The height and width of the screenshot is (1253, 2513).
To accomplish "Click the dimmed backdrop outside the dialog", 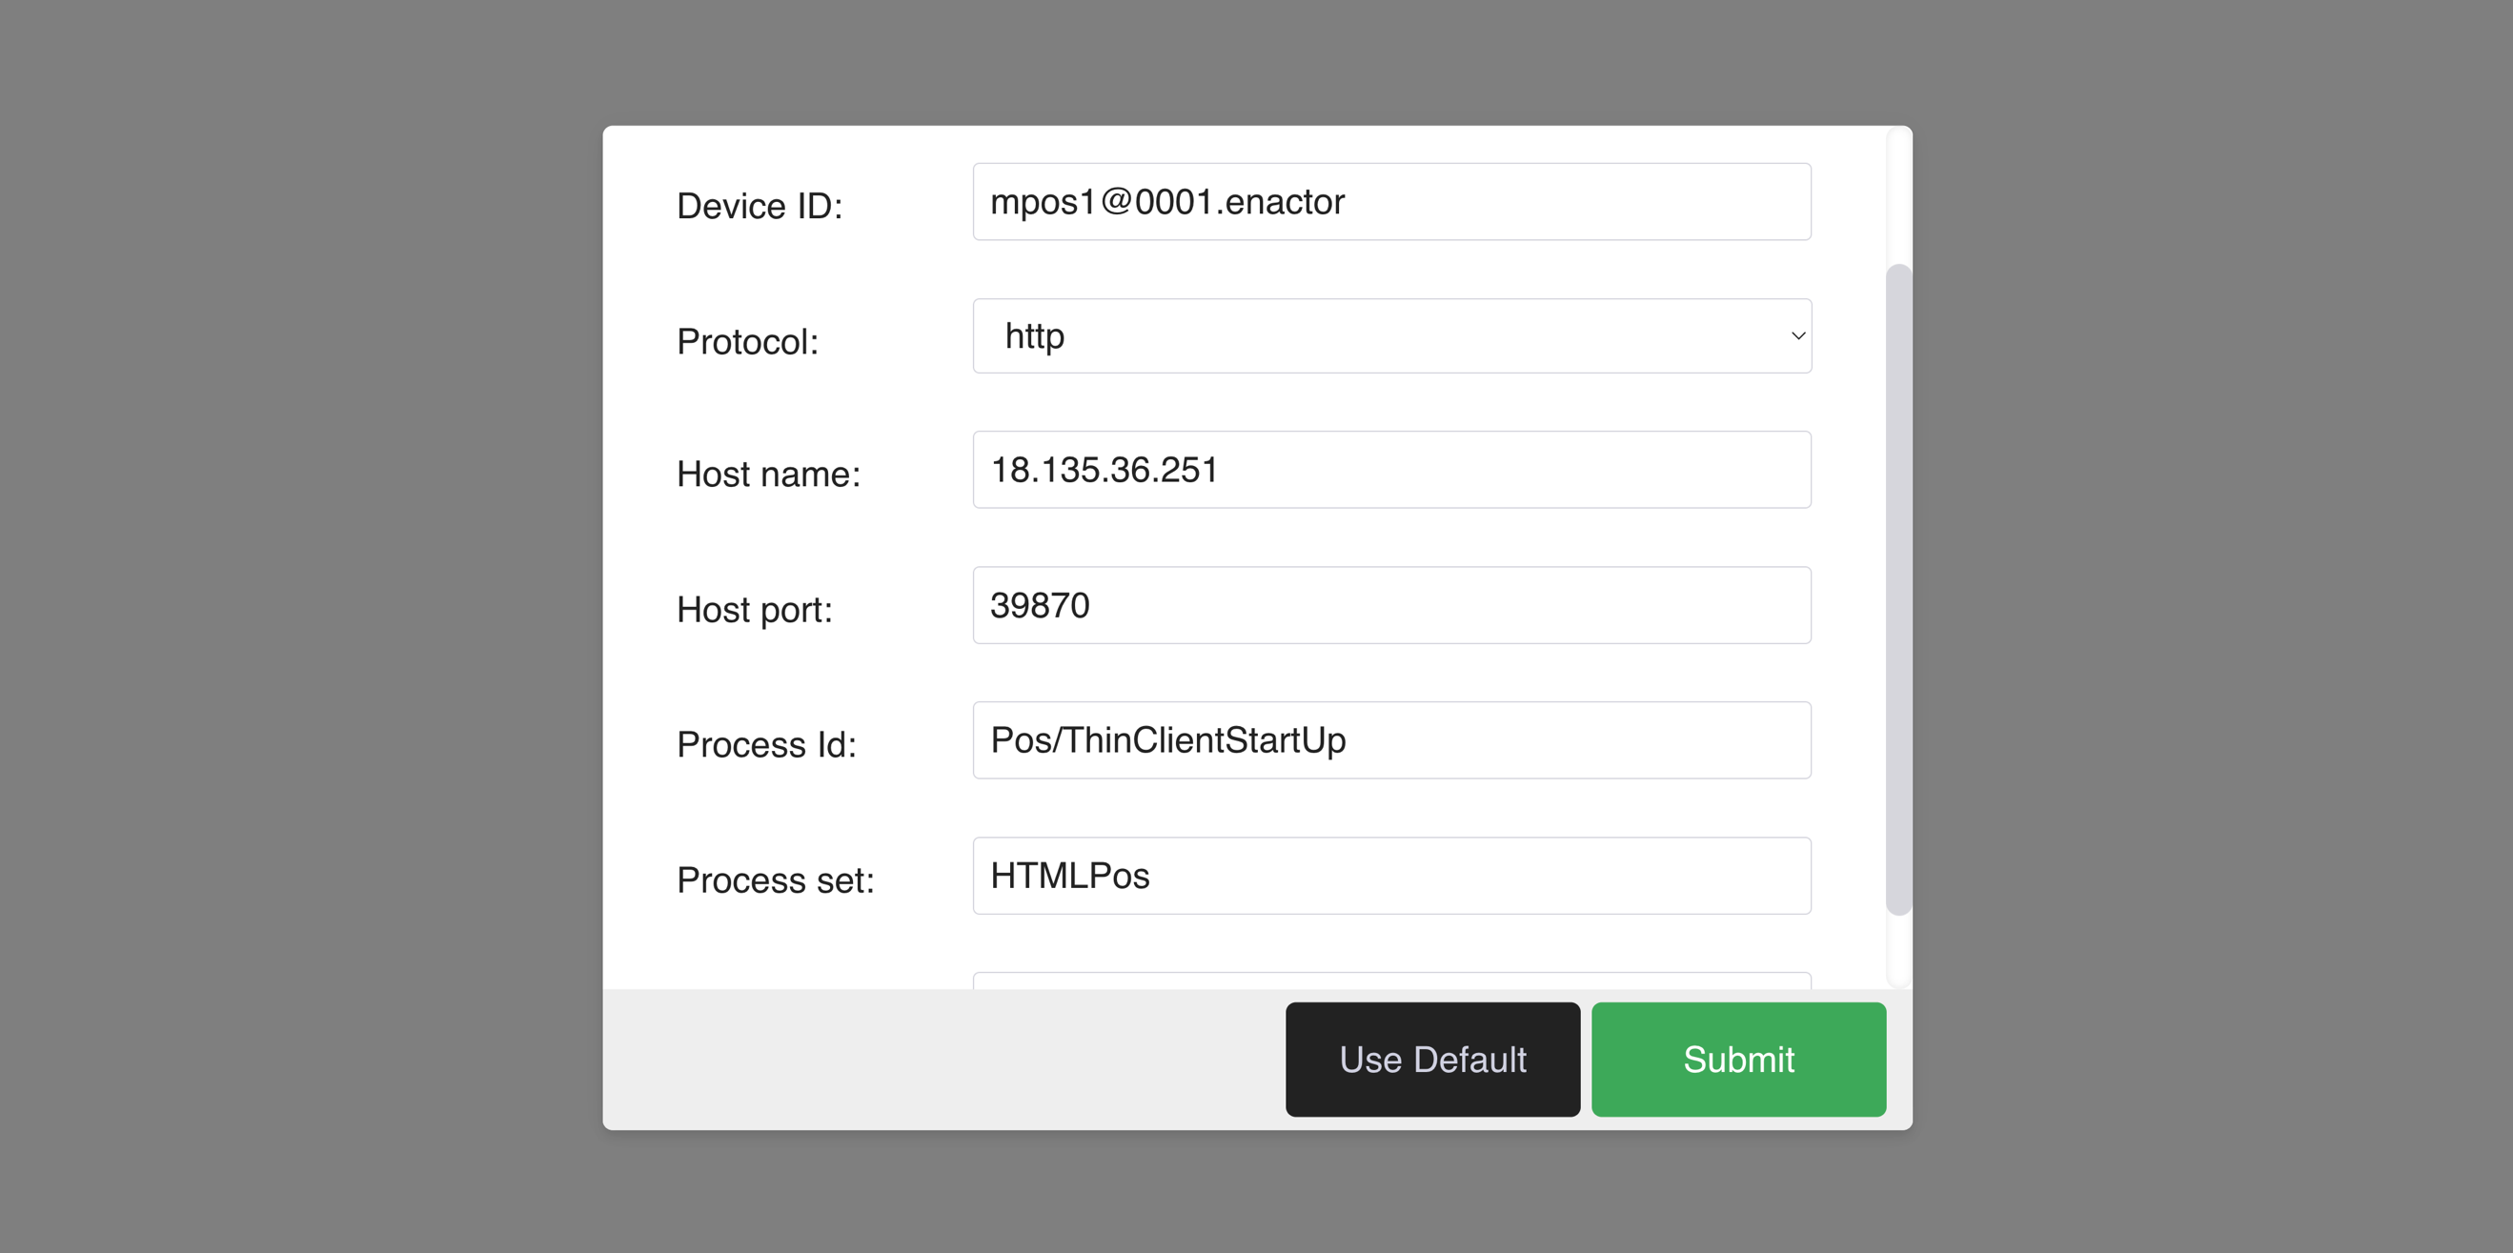I will (x=293, y=624).
